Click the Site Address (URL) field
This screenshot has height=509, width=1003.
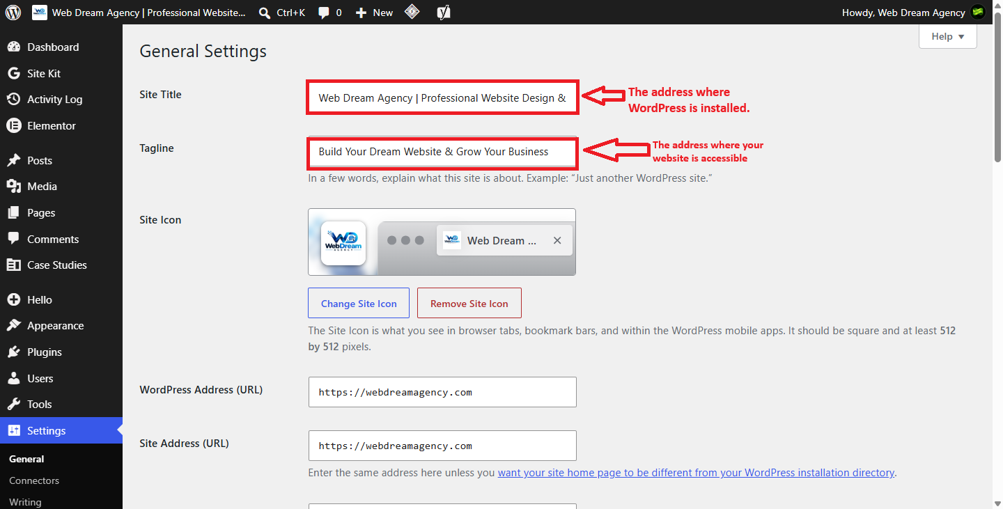click(442, 446)
